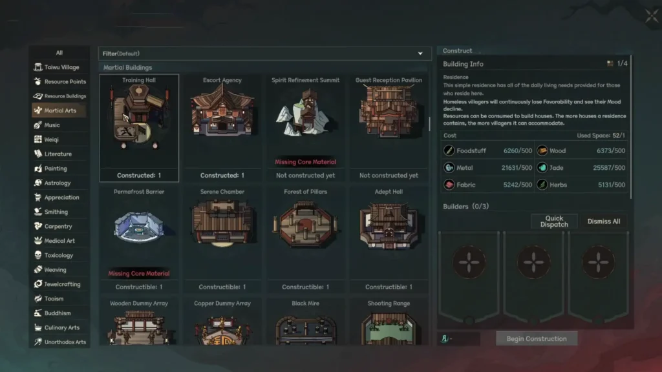The width and height of the screenshot is (662, 372).
Task: Select the Smithing anvil icon
Action: (38, 212)
